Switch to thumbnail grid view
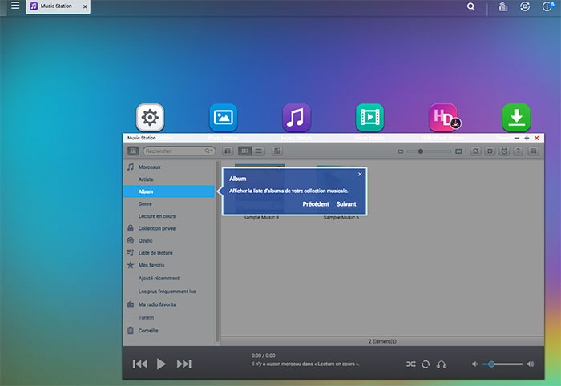This screenshot has width=561, height=386. (x=244, y=151)
